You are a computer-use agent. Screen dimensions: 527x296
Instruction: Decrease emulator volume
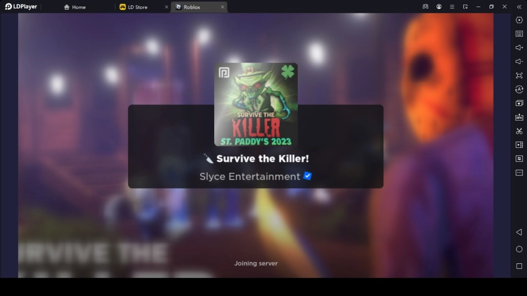[519, 62]
